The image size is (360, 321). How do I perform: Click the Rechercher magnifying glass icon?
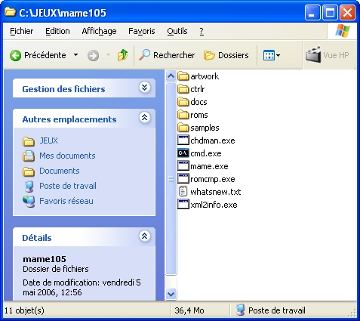point(145,55)
